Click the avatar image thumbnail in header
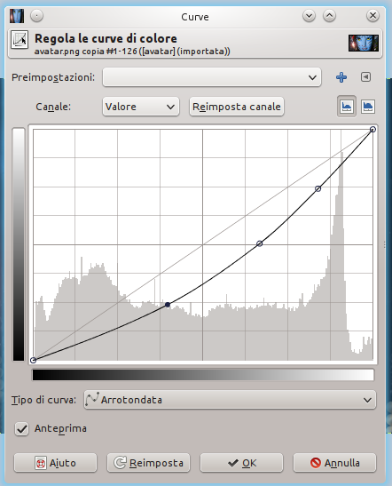The image size is (392, 486). click(x=364, y=43)
